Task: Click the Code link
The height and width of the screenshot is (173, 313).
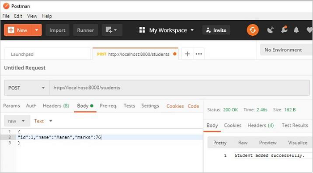Action: pyautogui.click(x=193, y=106)
